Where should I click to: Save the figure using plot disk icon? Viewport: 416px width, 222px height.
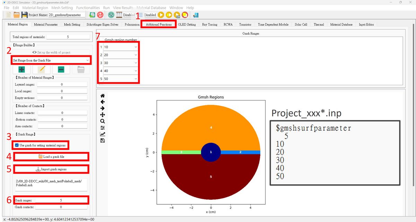click(102, 140)
